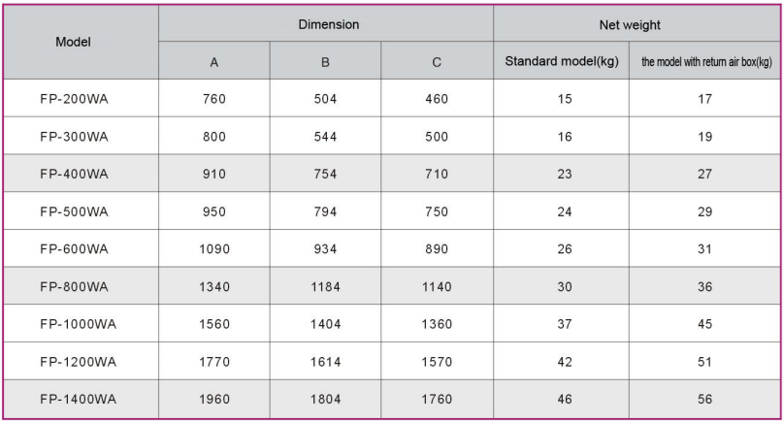Click the Standard model(kg) subheader
The image size is (784, 422).
pyautogui.click(x=561, y=62)
